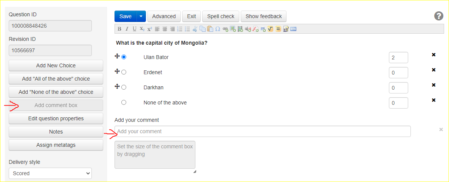Delete the Ulan Bator choice
Image resolution: width=449 pixels, height=182 pixels.
(x=434, y=55)
